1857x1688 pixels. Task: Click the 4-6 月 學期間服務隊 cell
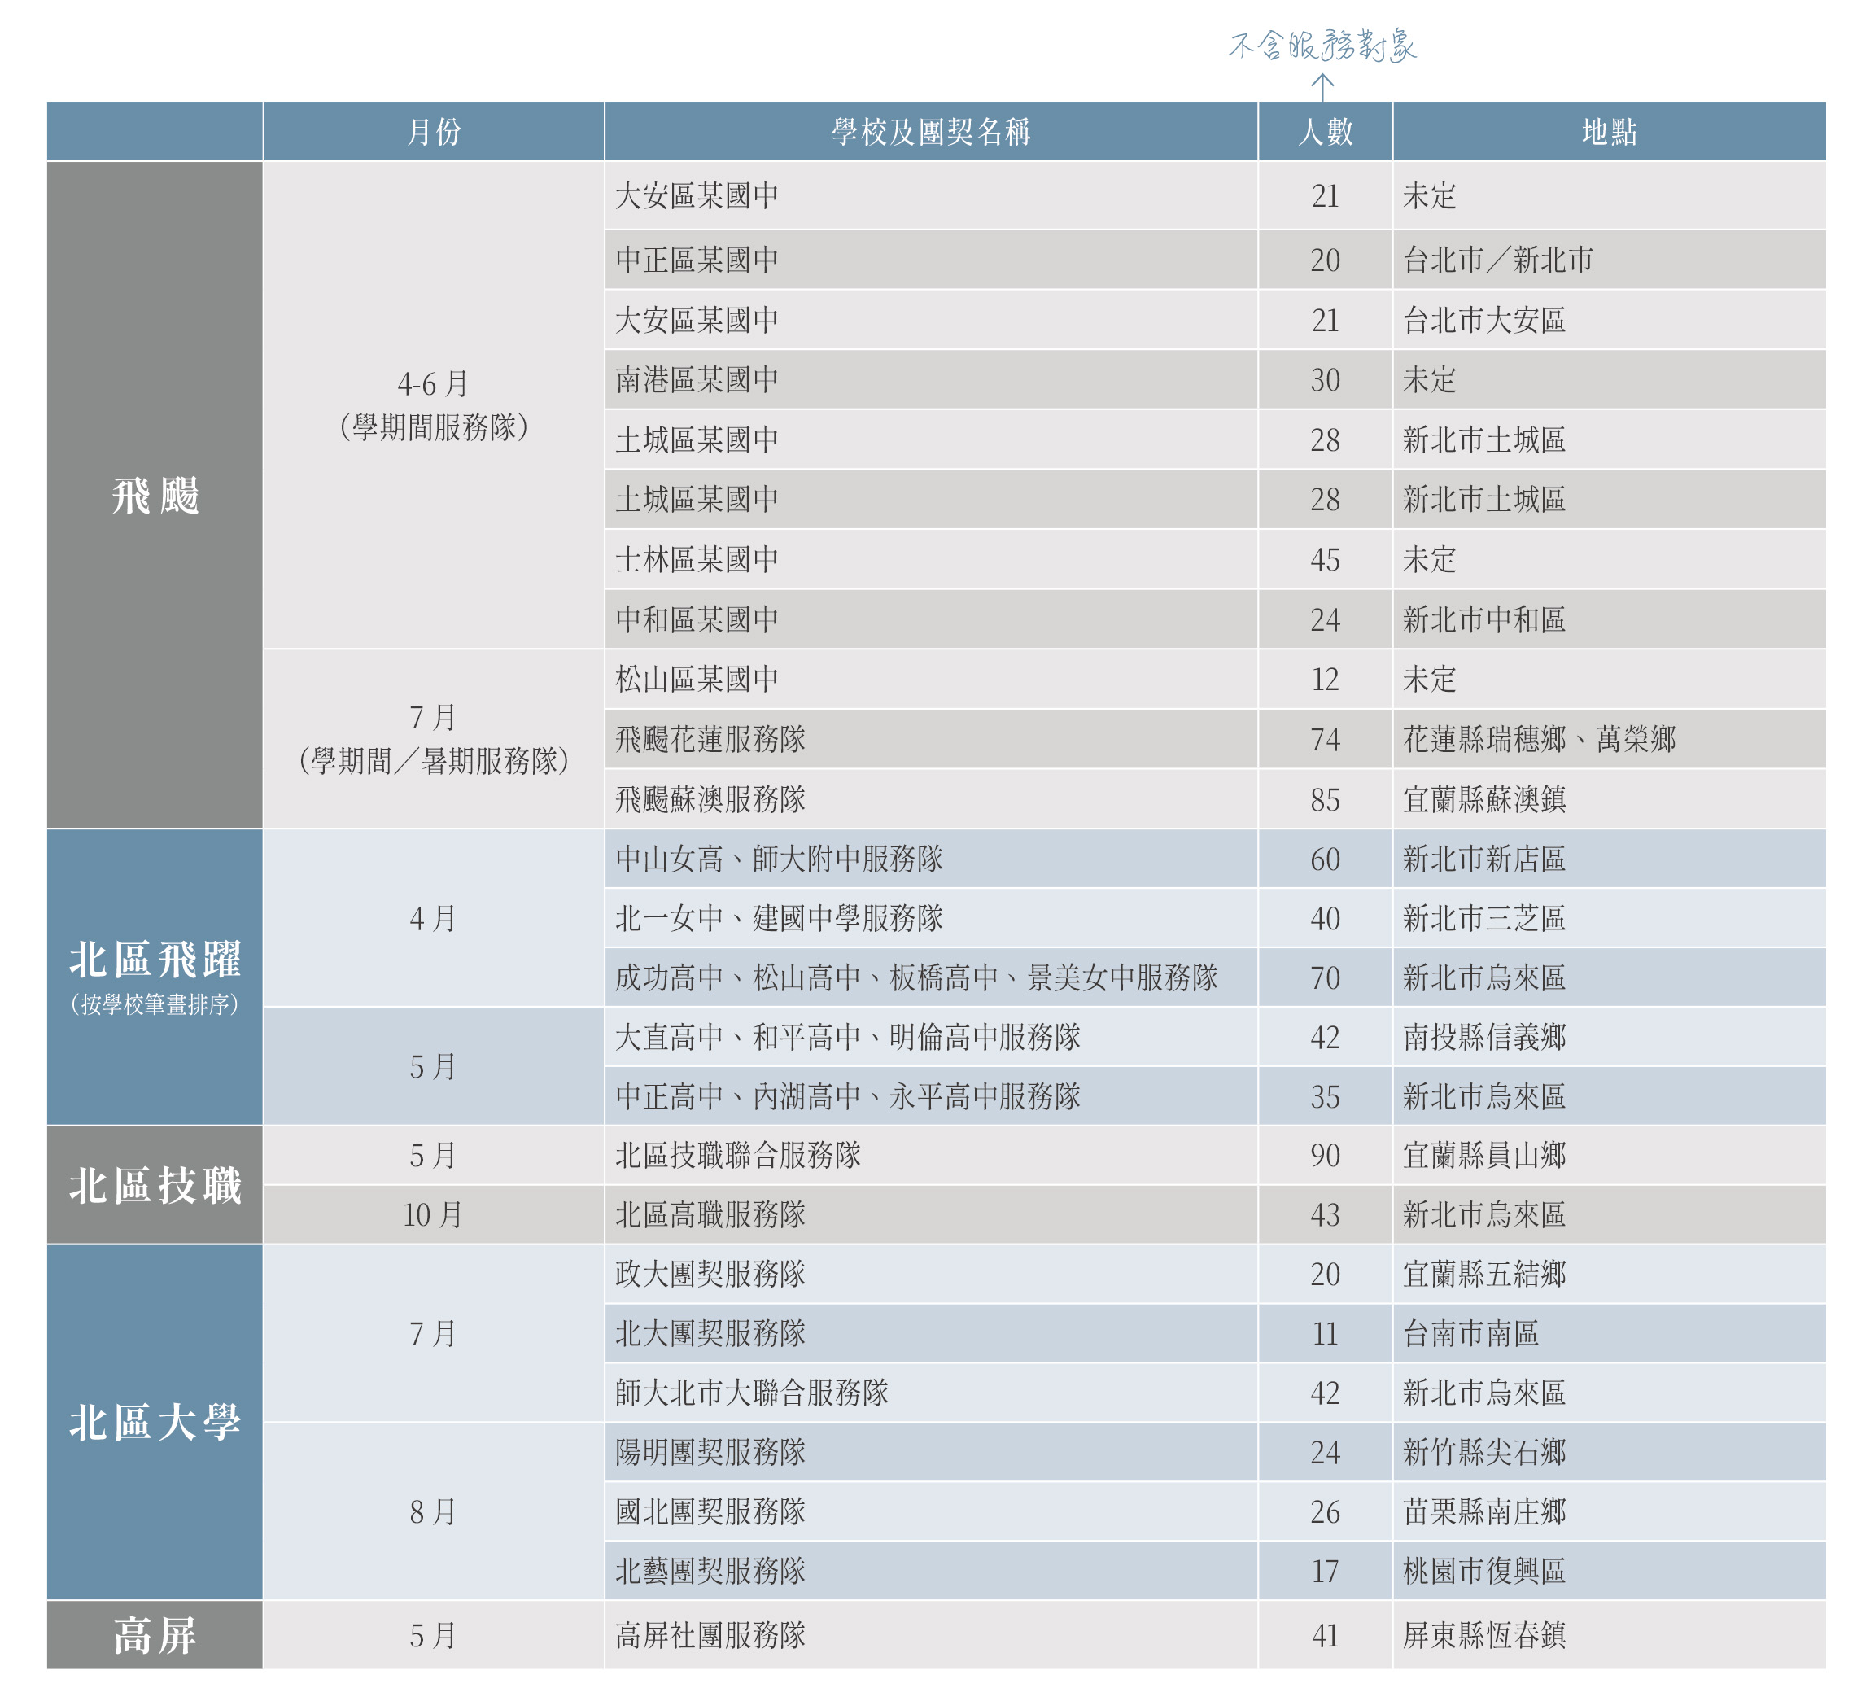(433, 405)
